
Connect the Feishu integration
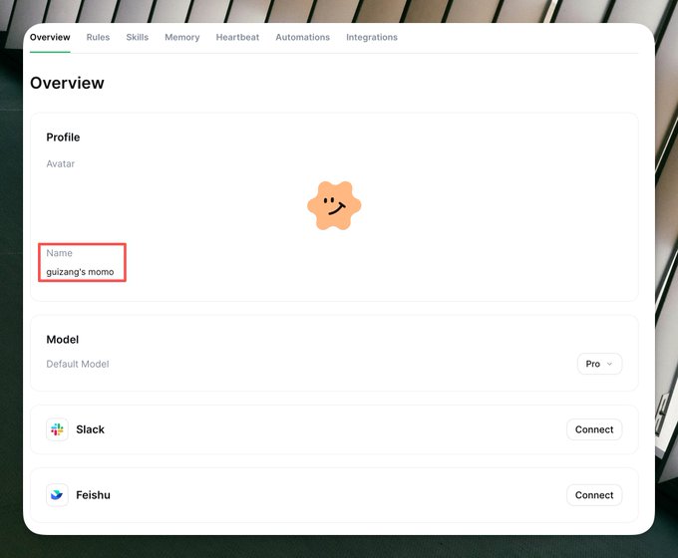point(594,495)
